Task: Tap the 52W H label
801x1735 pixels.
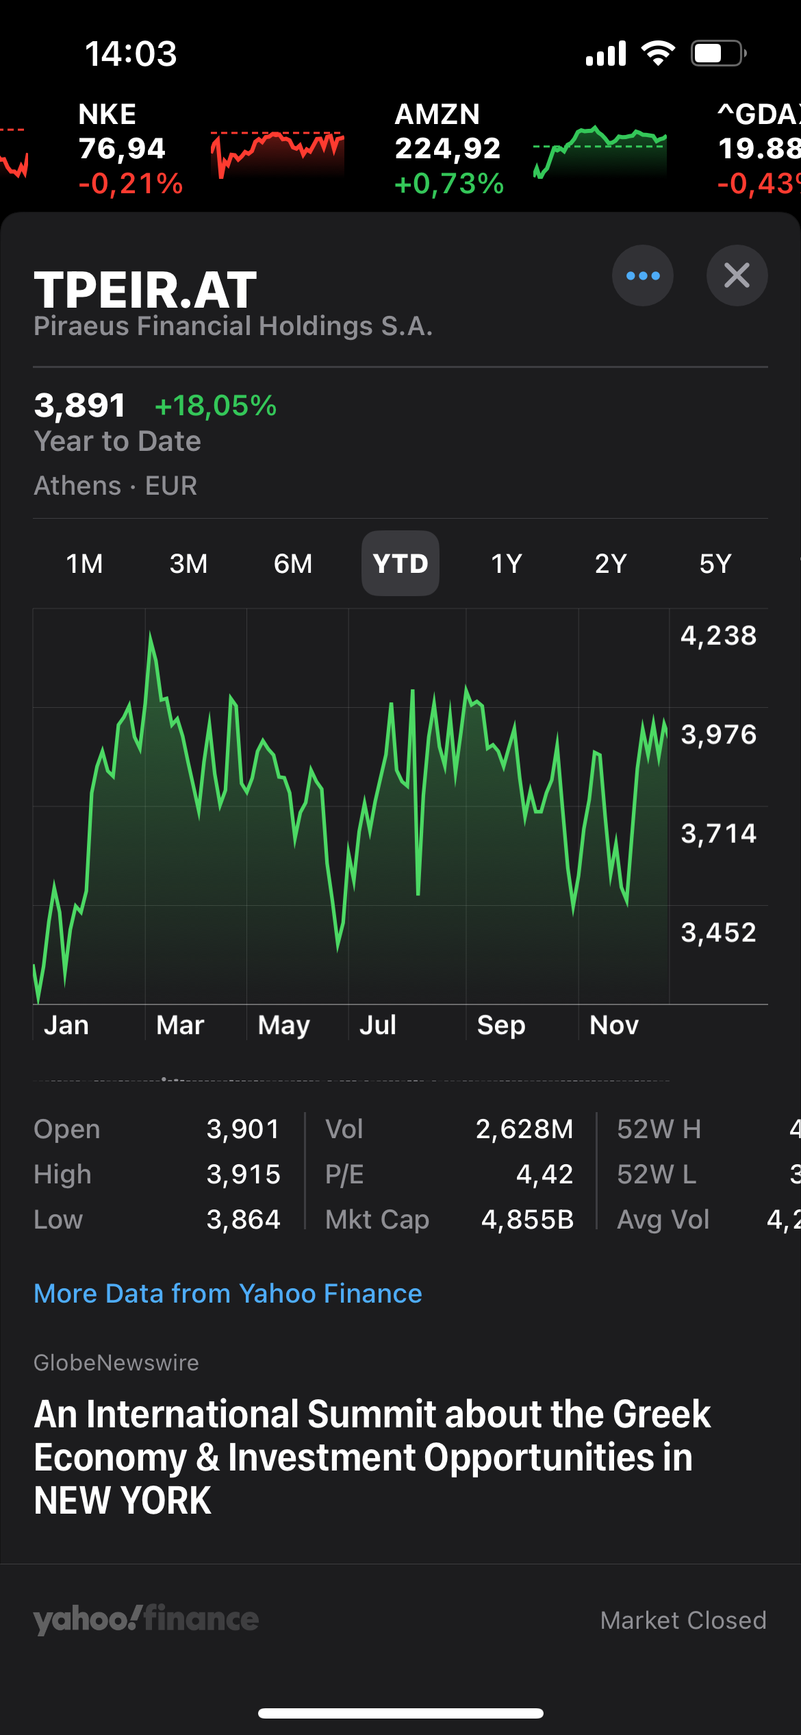Action: pos(659,1129)
